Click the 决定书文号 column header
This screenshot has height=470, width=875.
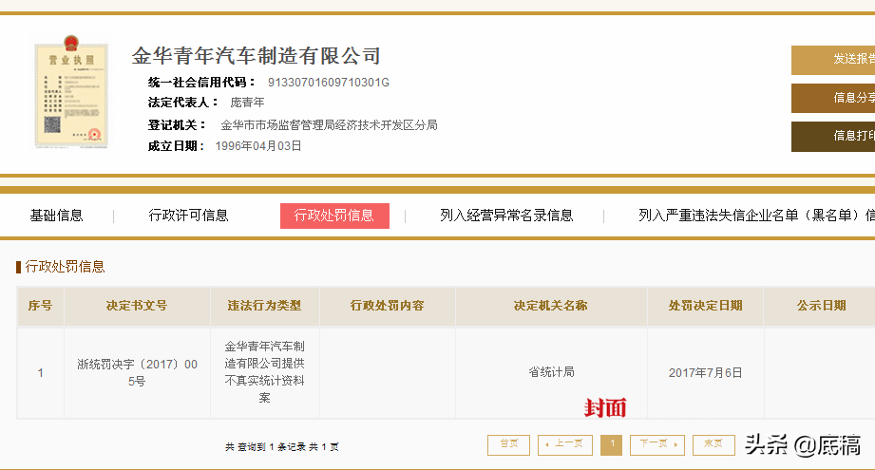tap(137, 306)
